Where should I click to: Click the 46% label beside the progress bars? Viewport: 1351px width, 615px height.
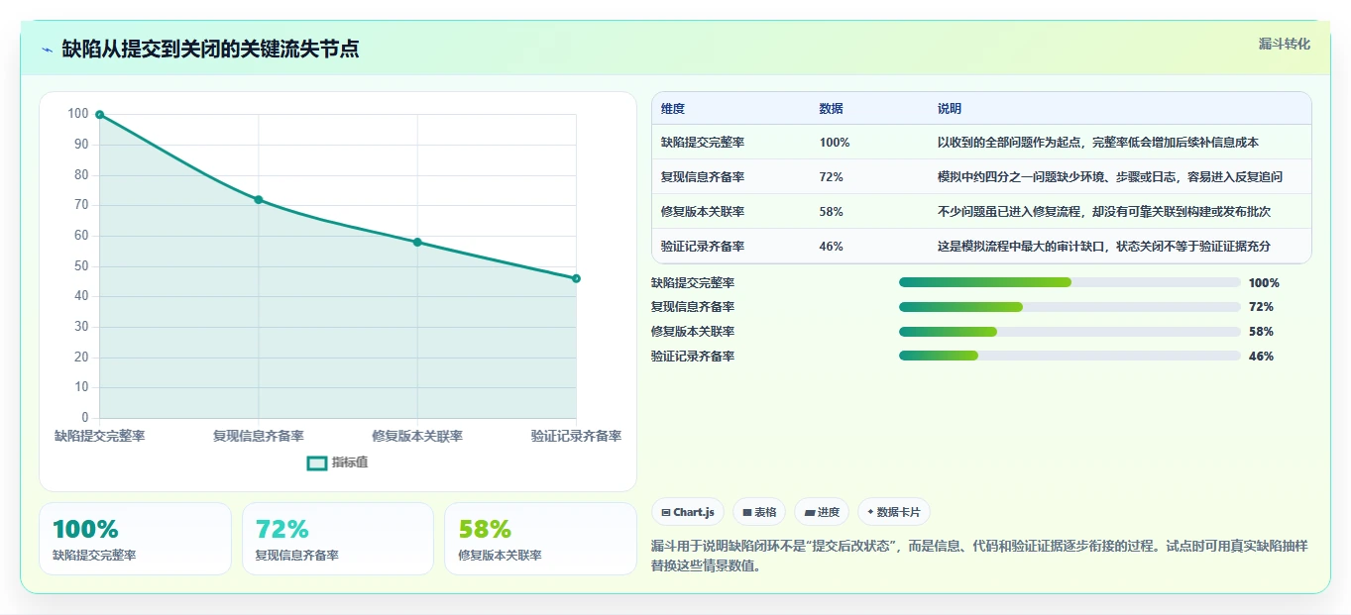tap(1261, 357)
